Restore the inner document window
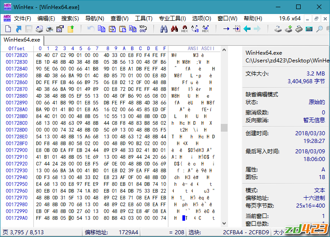This screenshot has width=330, height=237. (316, 19)
